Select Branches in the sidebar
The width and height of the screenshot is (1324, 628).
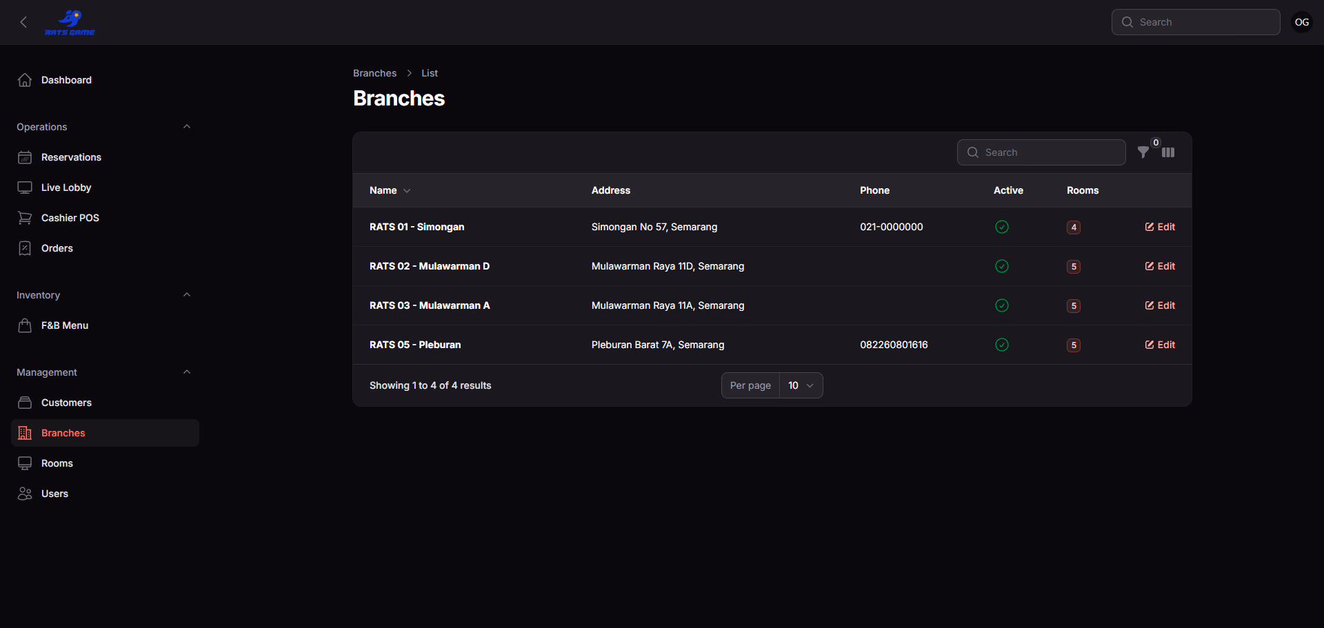105,433
